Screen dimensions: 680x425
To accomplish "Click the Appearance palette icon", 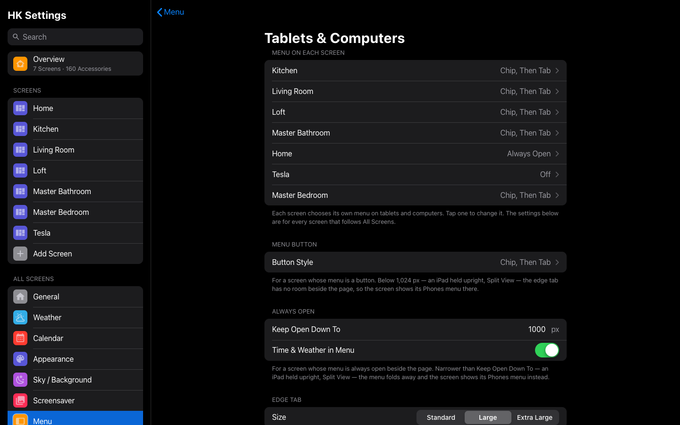I will (x=20, y=359).
